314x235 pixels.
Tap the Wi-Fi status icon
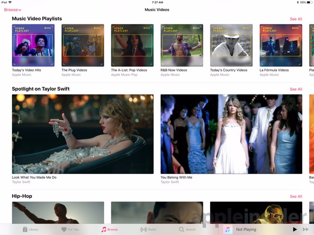10,2
